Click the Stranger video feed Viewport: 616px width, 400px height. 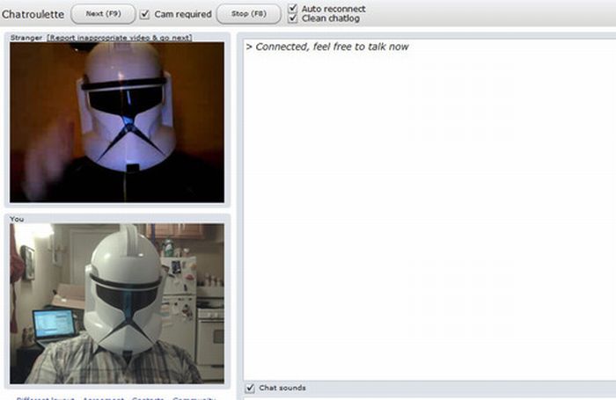(x=117, y=122)
